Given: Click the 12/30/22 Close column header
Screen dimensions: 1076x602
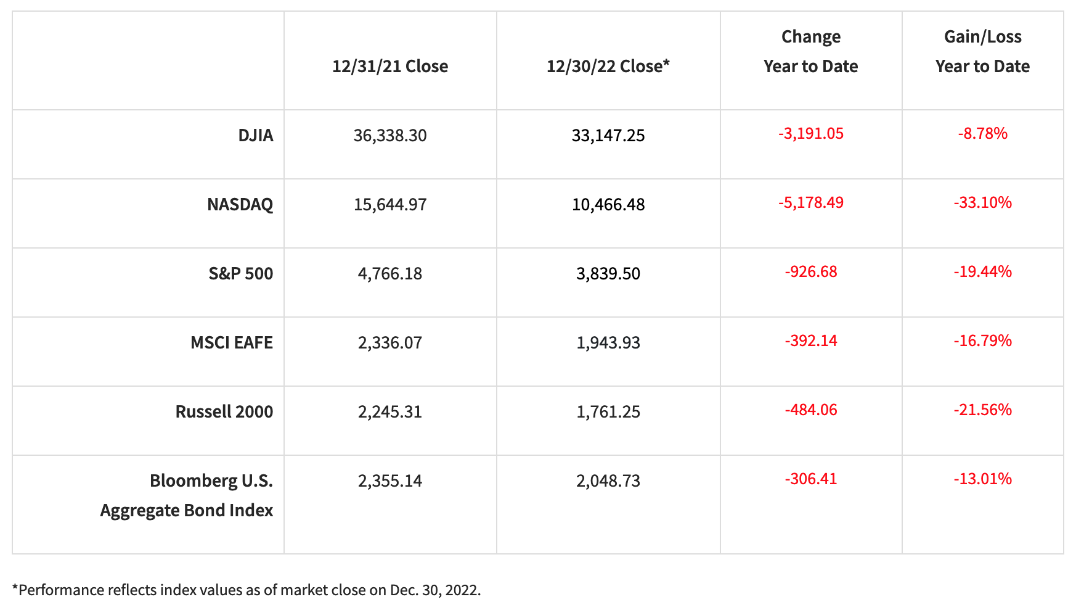Looking at the screenshot, I should (608, 66).
